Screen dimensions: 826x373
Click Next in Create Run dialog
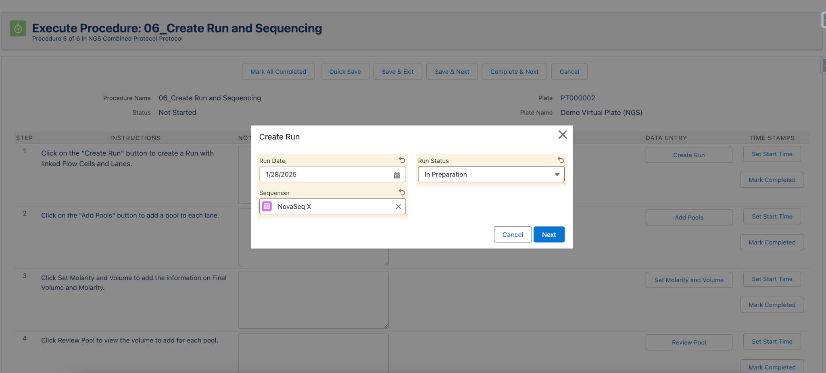click(549, 234)
